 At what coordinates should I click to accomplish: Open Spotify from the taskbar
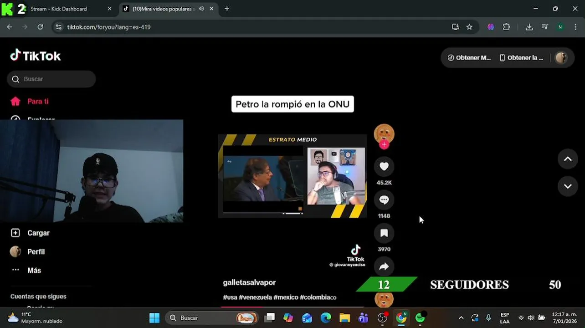(420, 318)
